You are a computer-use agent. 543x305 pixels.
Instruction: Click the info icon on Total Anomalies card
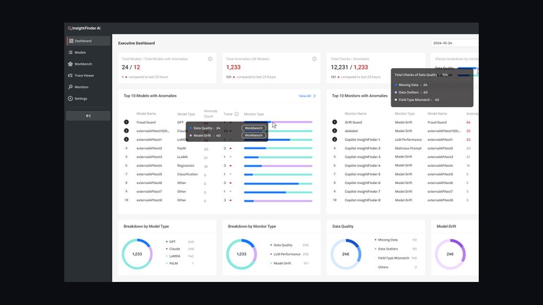point(314,59)
